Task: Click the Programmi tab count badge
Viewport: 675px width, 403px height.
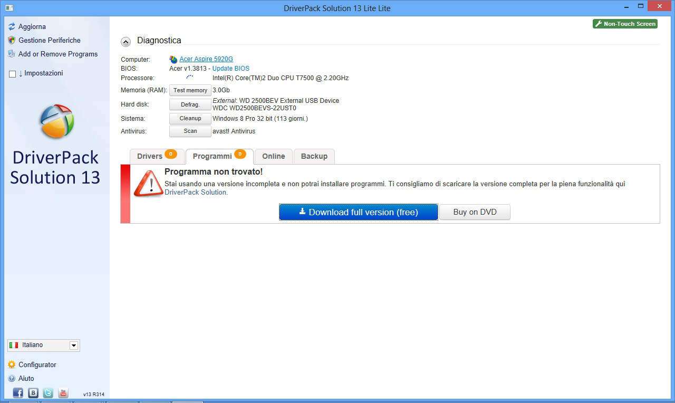Action: 240,154
